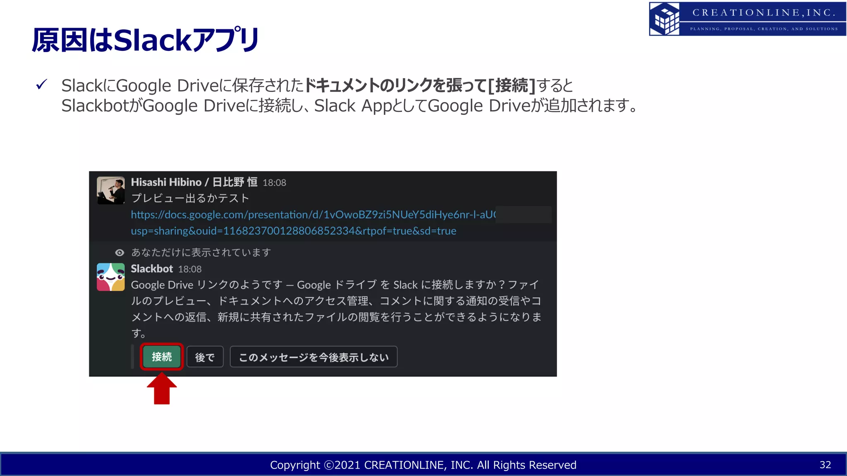847x476 pixels.
Task: Click Hisashi Hibino's profile photo
Action: pos(111,190)
